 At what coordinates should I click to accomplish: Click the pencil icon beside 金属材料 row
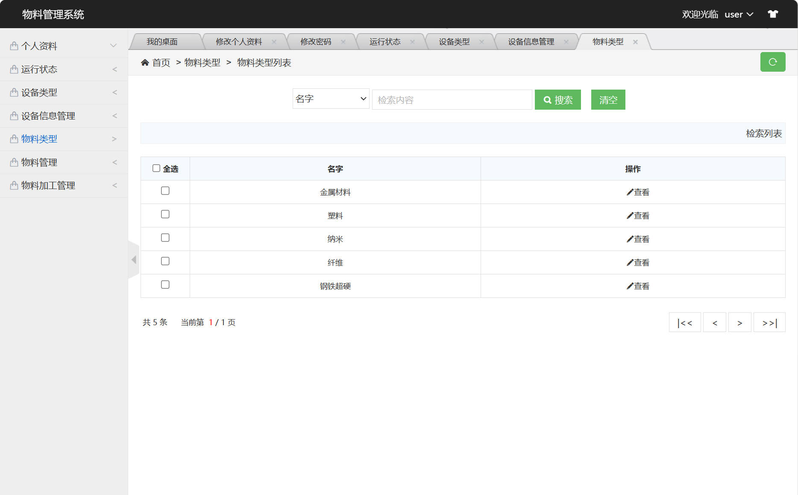(x=629, y=192)
